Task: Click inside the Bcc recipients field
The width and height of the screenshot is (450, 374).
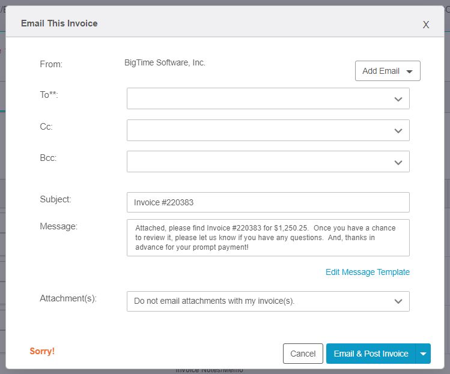Action: tap(268, 161)
